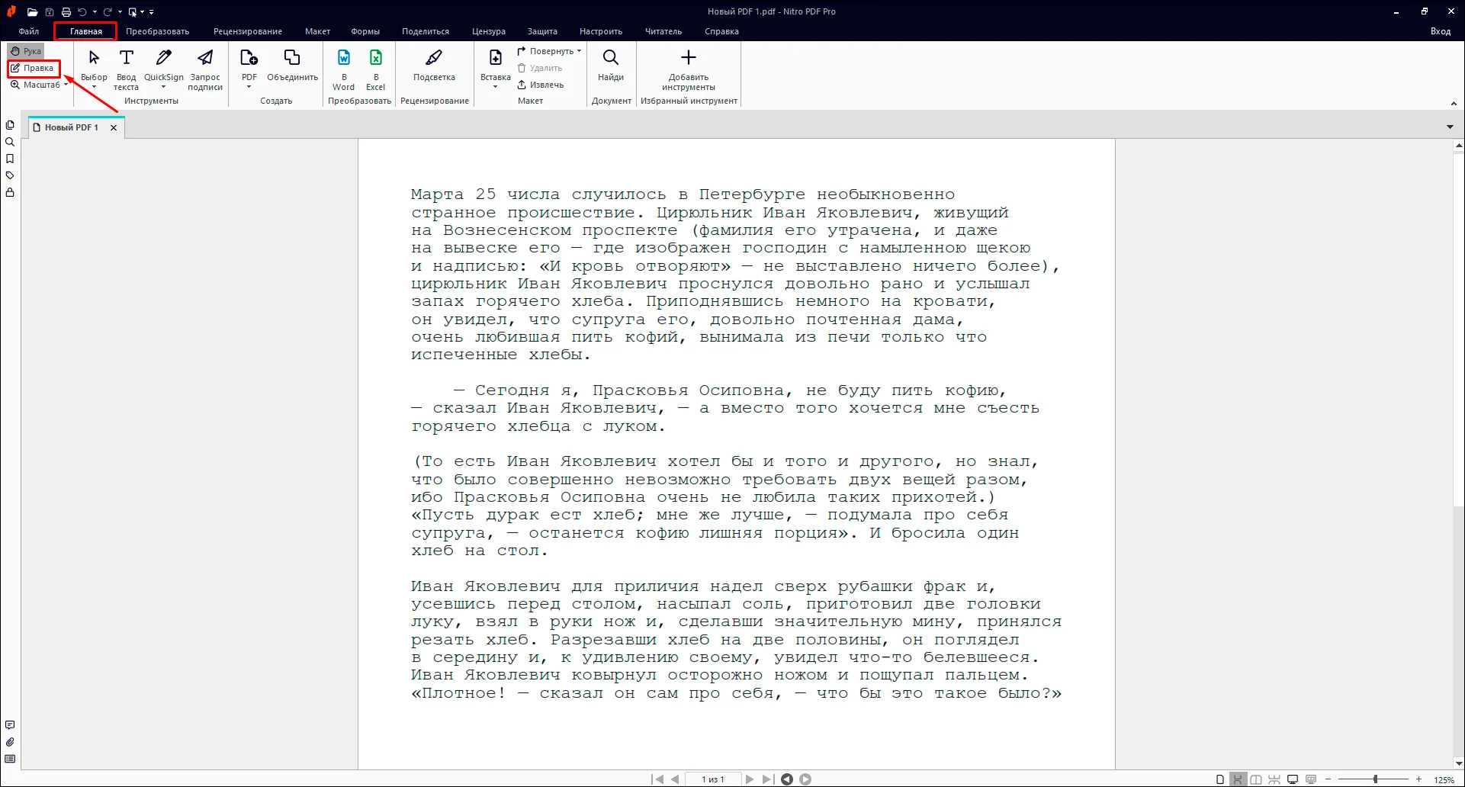Click the Save icon in quick access bar
The width and height of the screenshot is (1465, 787).
pos(50,12)
